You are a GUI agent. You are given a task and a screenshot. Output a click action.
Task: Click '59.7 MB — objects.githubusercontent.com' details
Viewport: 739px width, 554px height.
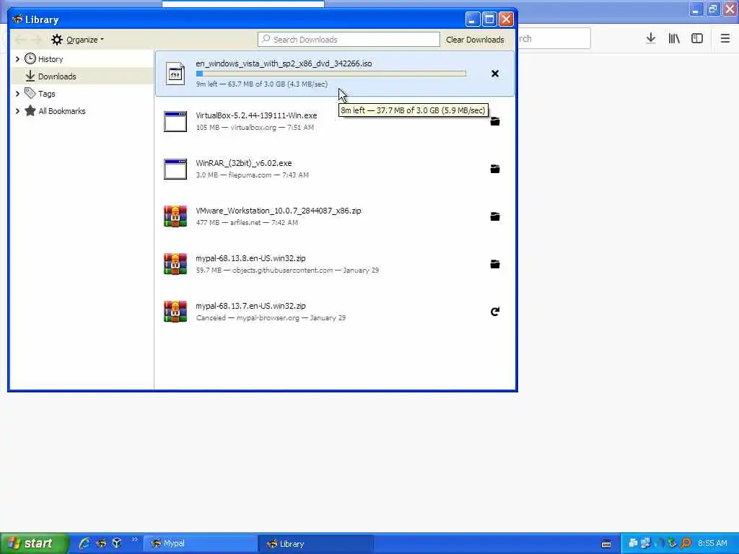pos(287,270)
